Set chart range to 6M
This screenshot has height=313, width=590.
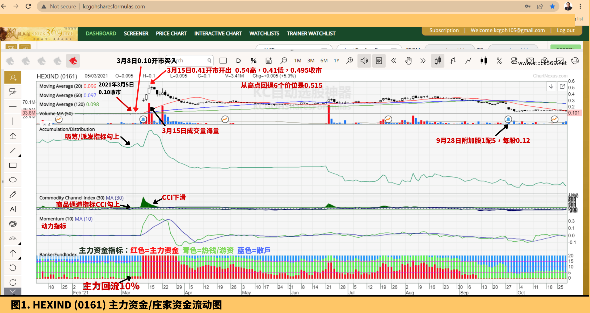click(x=324, y=61)
